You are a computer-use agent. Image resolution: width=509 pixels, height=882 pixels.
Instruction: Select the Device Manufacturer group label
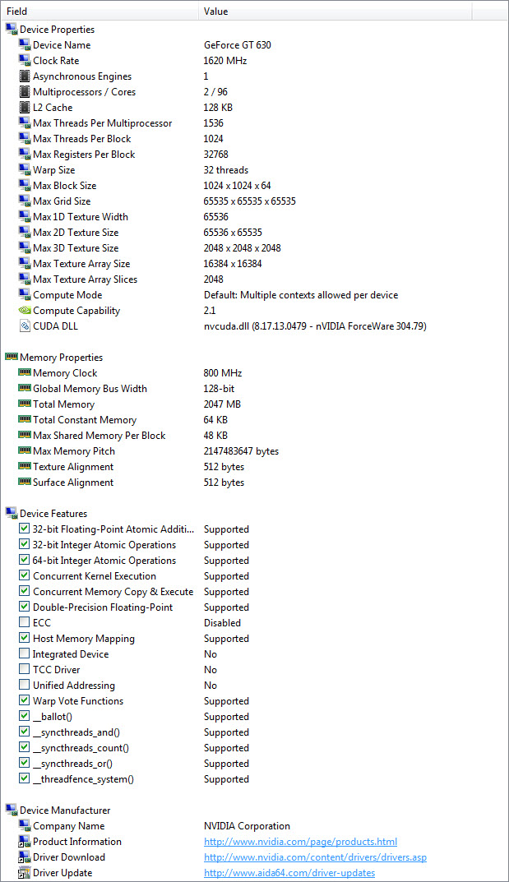click(65, 810)
